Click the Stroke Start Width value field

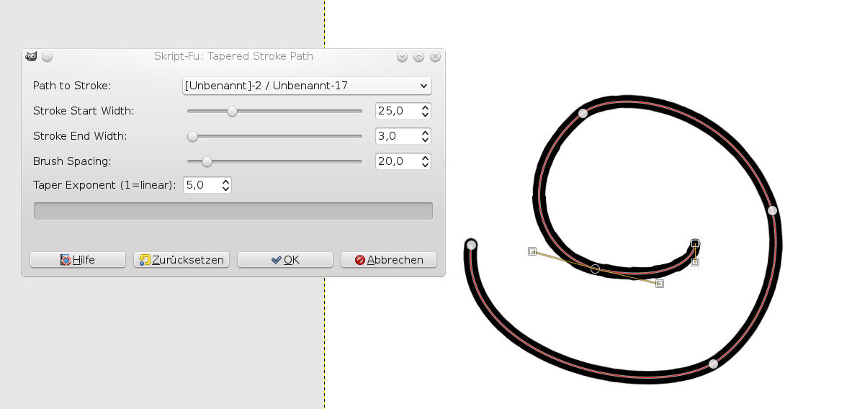[x=398, y=111]
